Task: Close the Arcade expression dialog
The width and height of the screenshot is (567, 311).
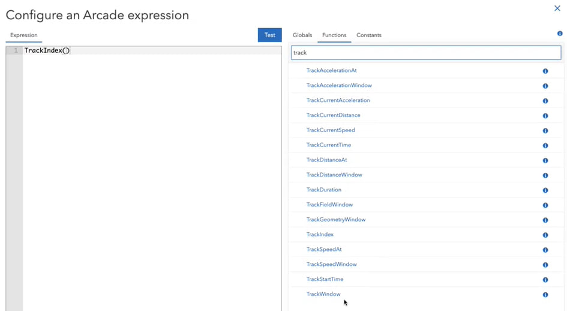Action: pos(557,8)
